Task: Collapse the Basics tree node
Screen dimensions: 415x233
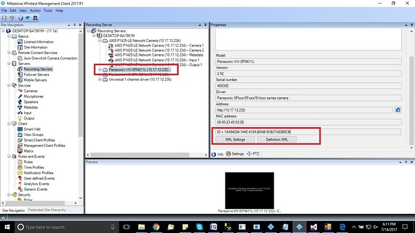Action: [x=9, y=36]
